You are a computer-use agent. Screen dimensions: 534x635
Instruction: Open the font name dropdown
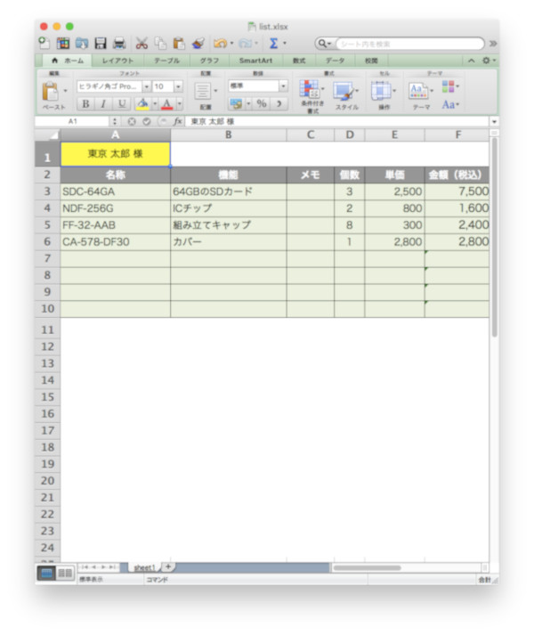[x=147, y=86]
